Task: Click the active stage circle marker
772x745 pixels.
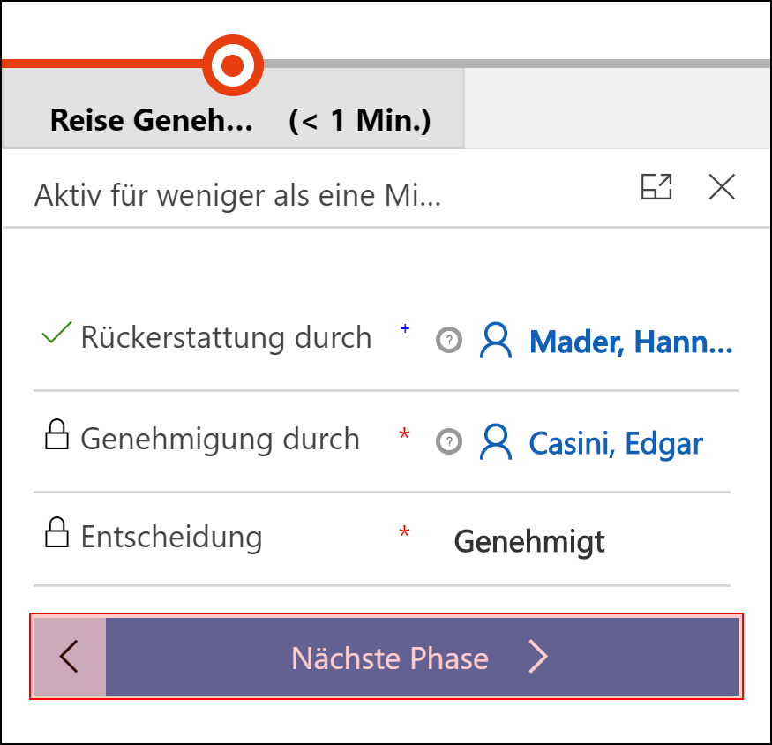Action: click(x=233, y=65)
